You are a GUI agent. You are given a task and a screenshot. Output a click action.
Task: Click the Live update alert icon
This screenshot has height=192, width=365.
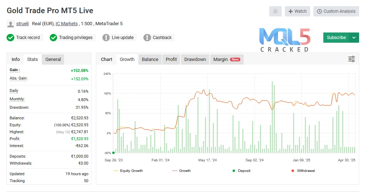tap(106, 38)
